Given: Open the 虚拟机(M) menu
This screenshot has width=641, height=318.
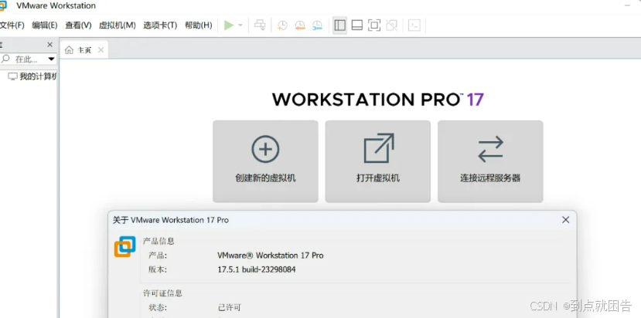Looking at the screenshot, I should (118, 25).
